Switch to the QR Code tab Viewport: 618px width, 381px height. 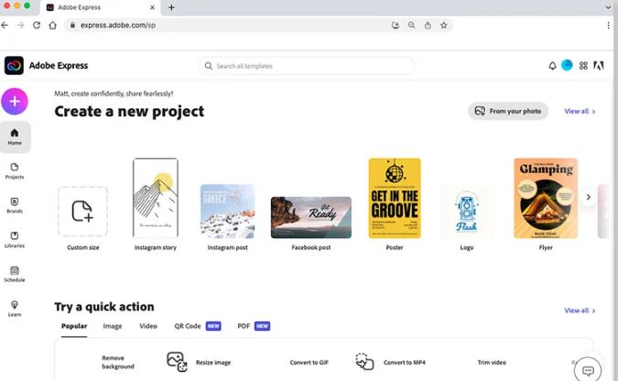point(197,326)
